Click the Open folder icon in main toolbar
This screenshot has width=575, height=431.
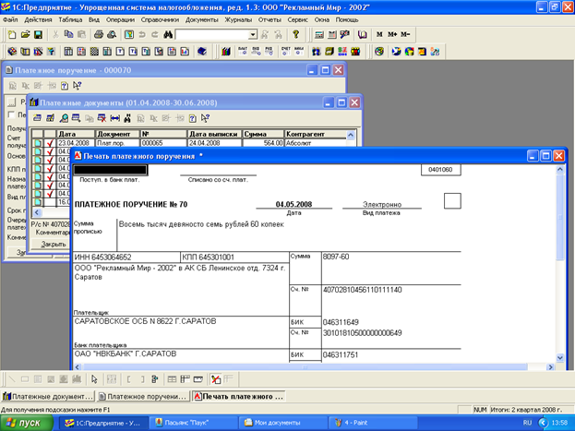25,35
